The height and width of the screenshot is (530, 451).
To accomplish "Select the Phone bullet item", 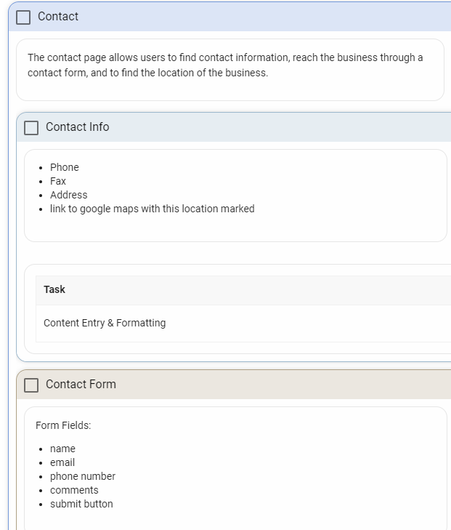I will pyautogui.click(x=65, y=167).
